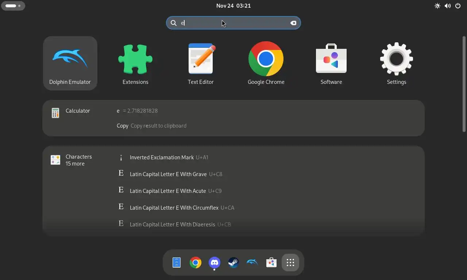The image size is (467, 280).
Task: Focus the search input field
Action: [233, 23]
